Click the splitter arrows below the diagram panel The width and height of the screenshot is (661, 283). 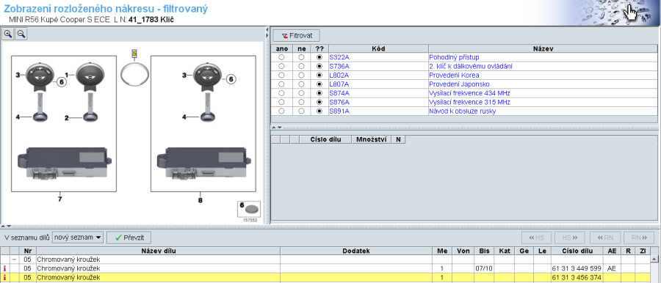[6, 226]
